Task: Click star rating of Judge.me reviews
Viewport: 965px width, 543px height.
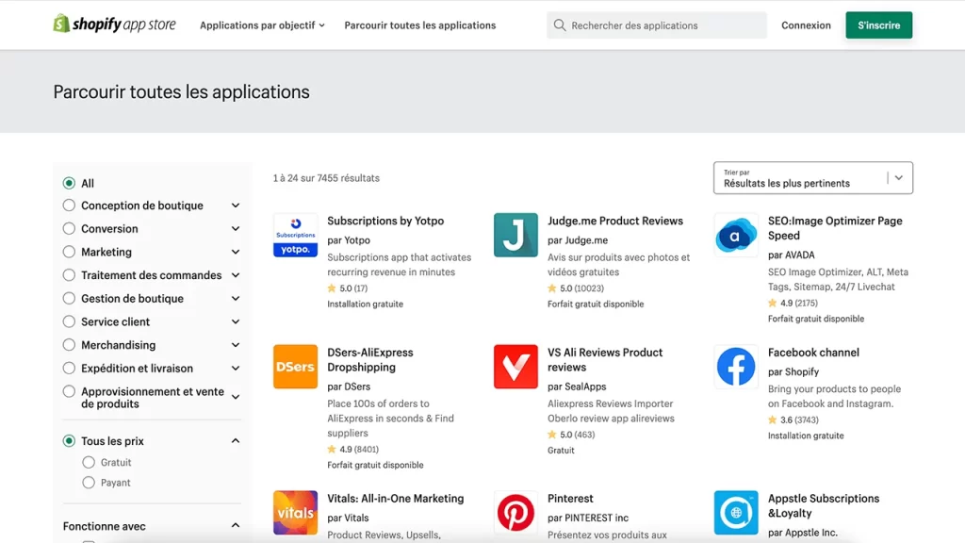Action: pos(576,288)
